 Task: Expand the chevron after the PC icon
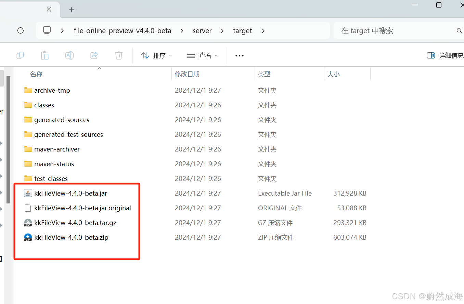coord(62,31)
